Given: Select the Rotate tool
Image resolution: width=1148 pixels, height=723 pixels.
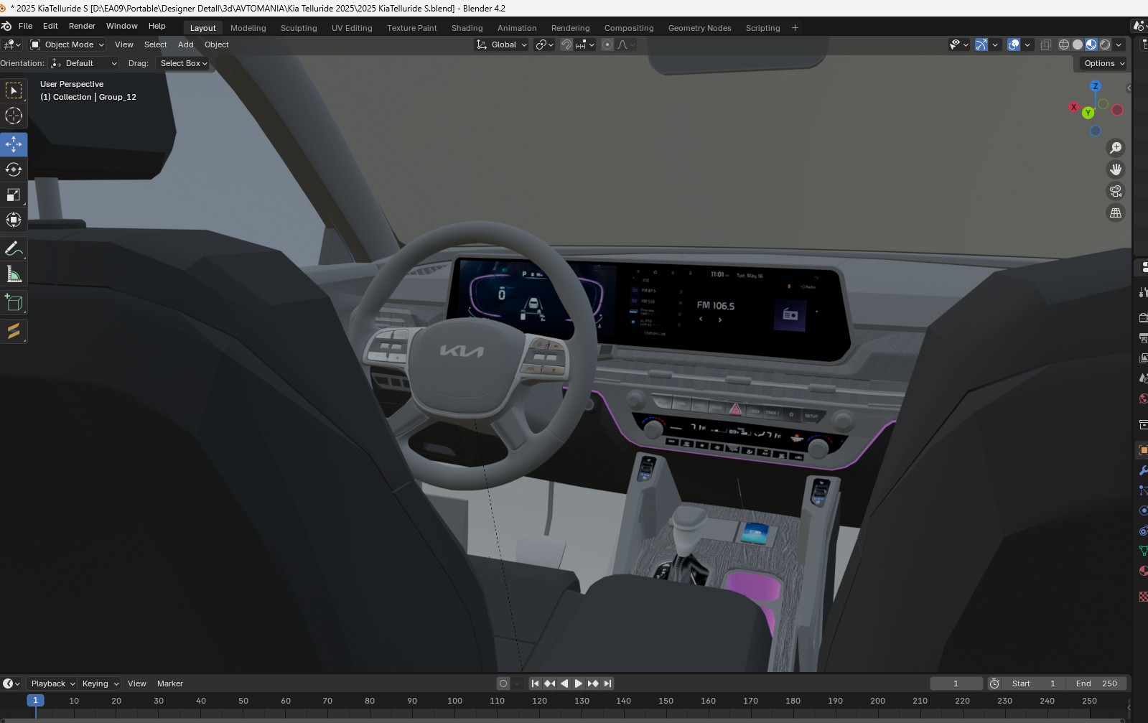Looking at the screenshot, I should coord(14,169).
